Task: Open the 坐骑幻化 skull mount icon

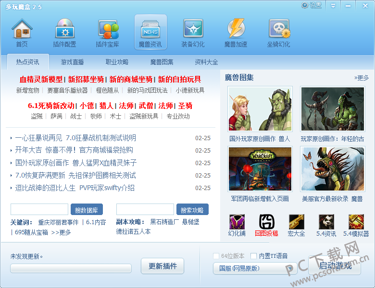Action: [279, 32]
